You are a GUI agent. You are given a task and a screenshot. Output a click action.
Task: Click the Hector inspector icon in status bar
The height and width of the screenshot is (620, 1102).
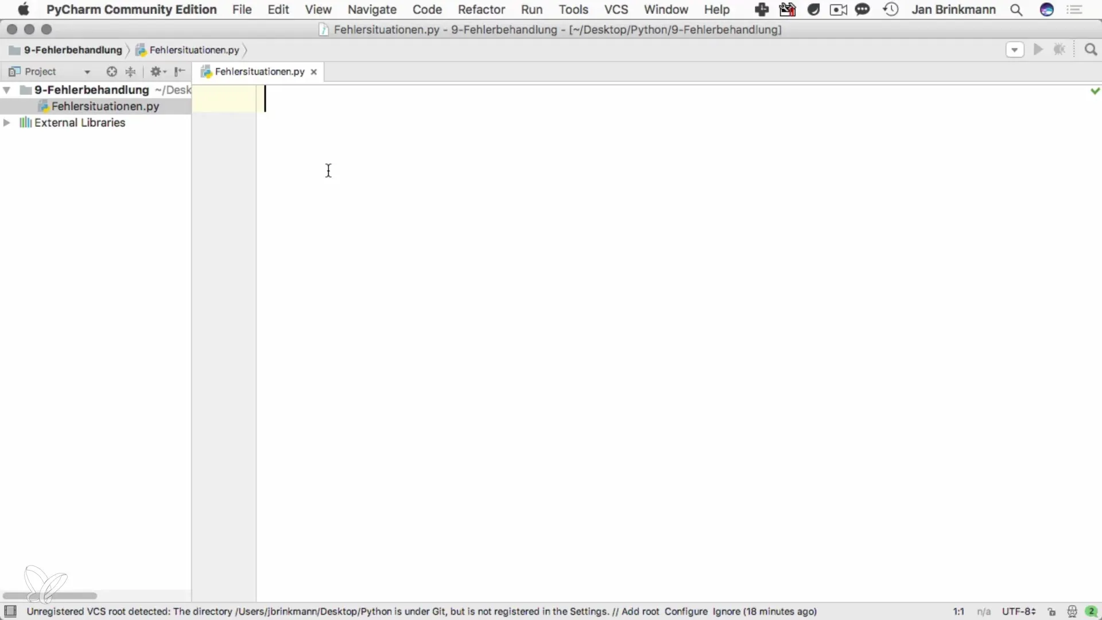tap(1072, 612)
